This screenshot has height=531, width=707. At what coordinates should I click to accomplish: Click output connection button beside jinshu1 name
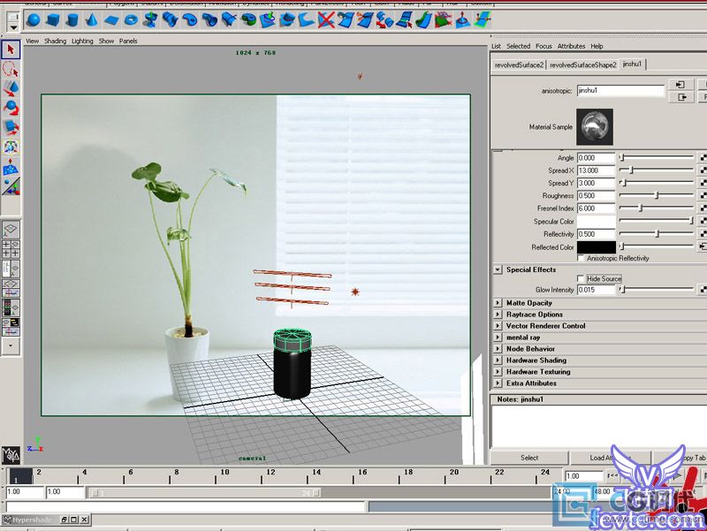680,97
